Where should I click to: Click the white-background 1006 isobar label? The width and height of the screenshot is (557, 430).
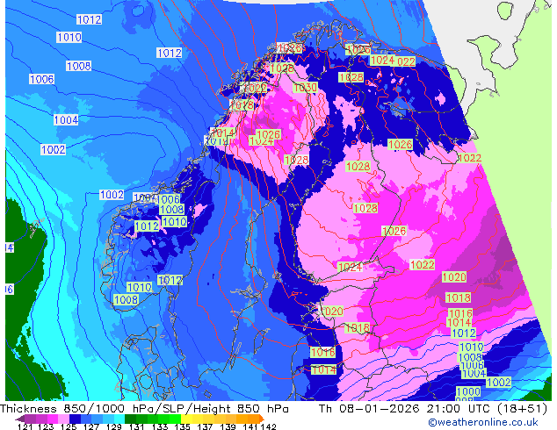(41, 79)
